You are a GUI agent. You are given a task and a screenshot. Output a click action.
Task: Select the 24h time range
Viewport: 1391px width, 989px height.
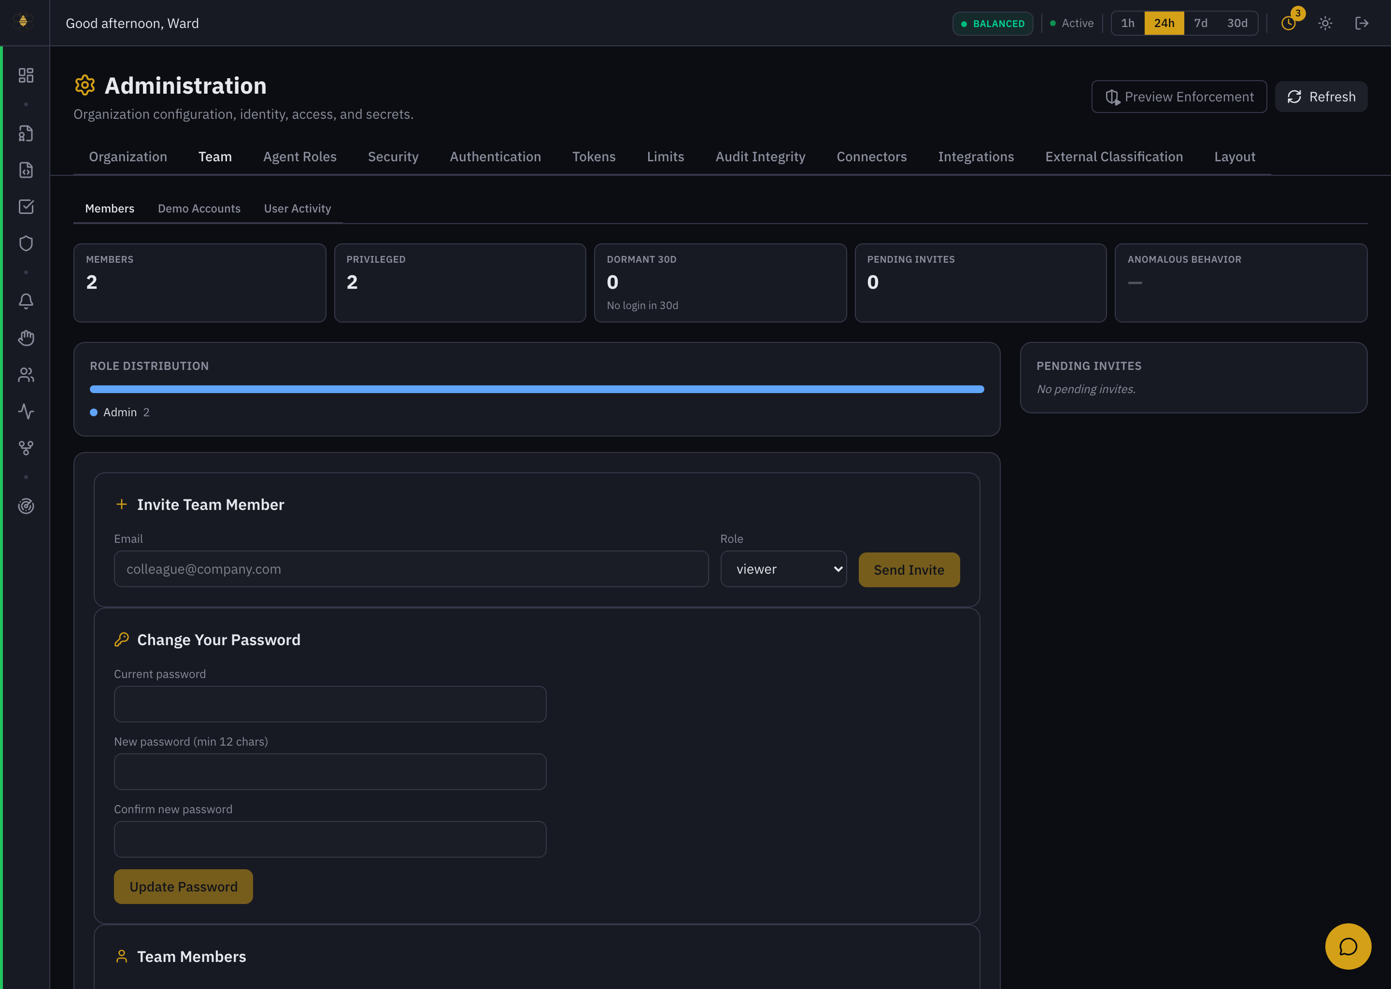pos(1164,23)
